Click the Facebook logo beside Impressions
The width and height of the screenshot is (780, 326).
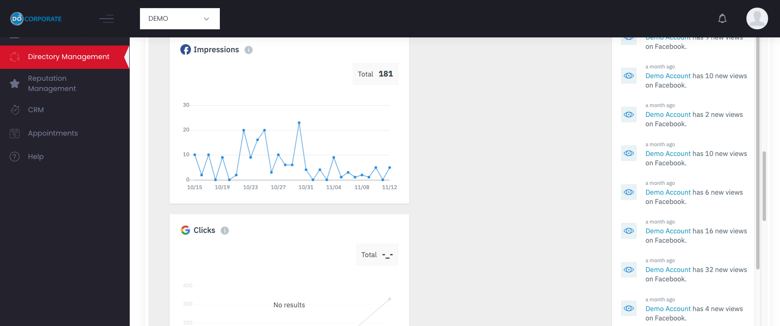pos(185,50)
